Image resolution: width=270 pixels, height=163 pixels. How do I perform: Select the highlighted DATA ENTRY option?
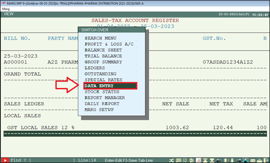(111, 86)
